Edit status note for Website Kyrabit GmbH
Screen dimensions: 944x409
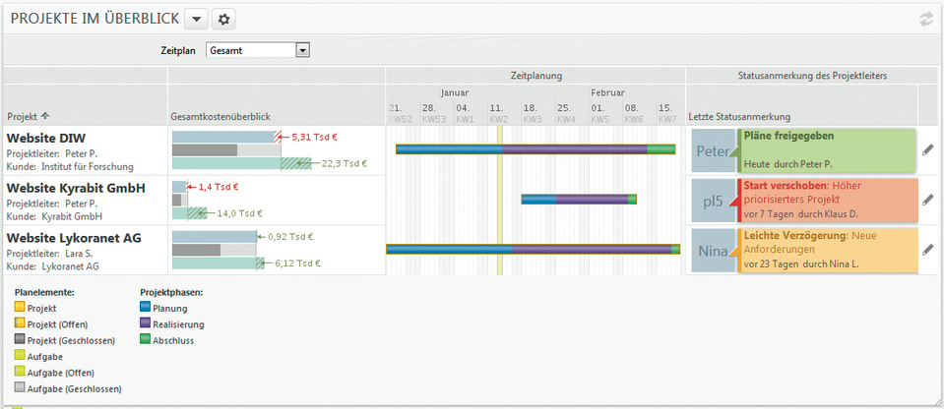(x=926, y=199)
